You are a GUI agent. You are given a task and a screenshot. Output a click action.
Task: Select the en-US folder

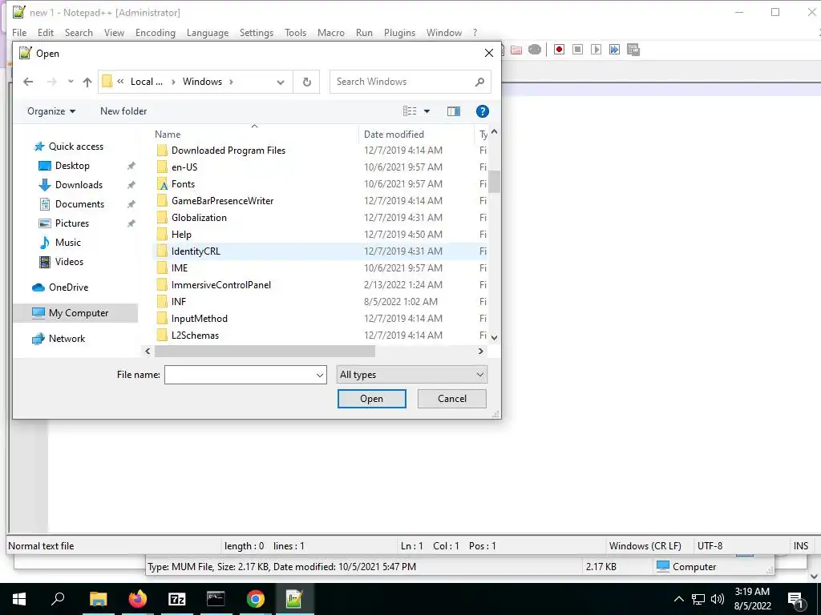(x=184, y=167)
